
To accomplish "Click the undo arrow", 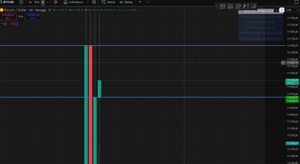I will tap(140, 2).
